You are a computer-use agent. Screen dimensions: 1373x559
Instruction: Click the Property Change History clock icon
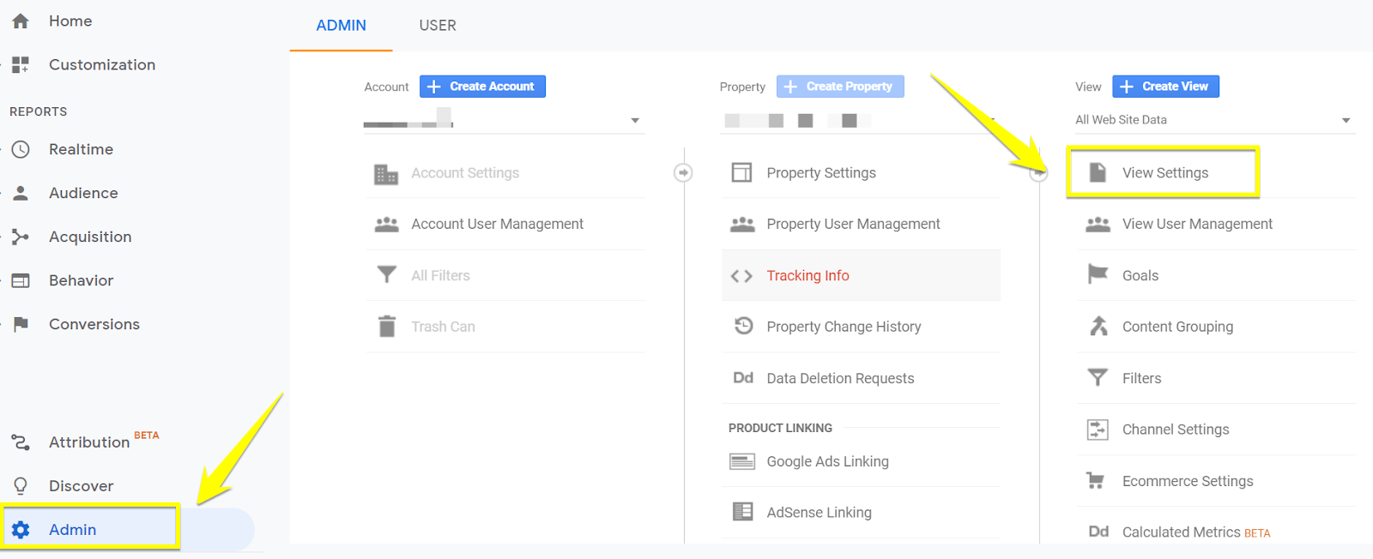[x=743, y=327]
